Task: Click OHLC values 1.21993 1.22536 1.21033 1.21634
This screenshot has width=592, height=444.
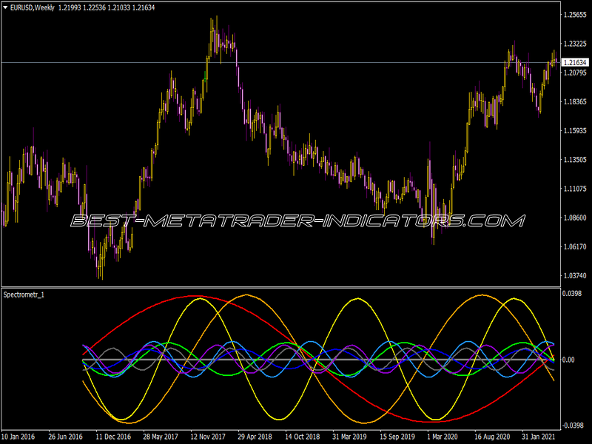Action: (107, 7)
